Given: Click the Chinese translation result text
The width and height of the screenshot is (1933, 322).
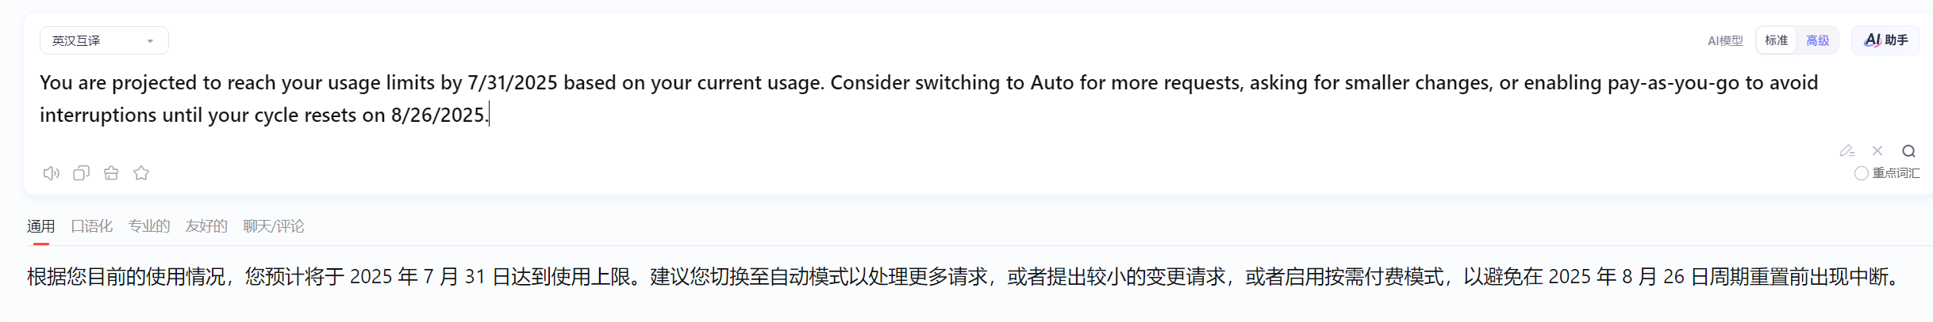Looking at the screenshot, I should (x=964, y=277).
